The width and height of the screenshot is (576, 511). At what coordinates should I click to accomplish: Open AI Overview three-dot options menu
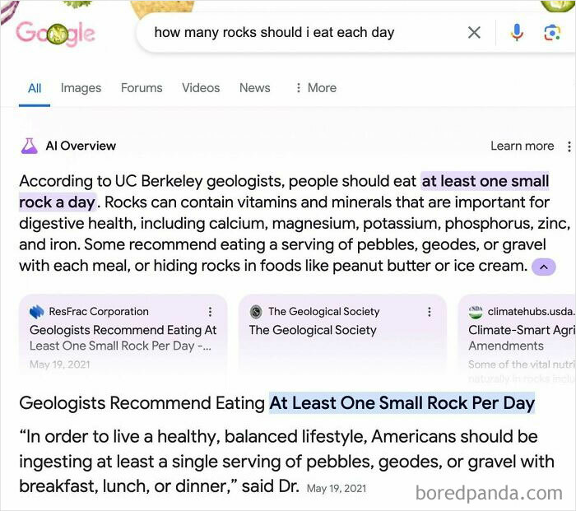tap(569, 146)
